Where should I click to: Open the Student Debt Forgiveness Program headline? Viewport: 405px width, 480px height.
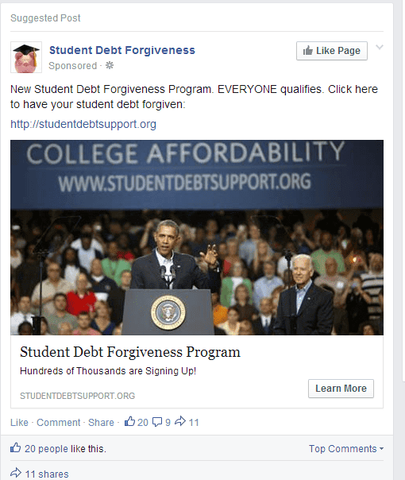(x=130, y=352)
